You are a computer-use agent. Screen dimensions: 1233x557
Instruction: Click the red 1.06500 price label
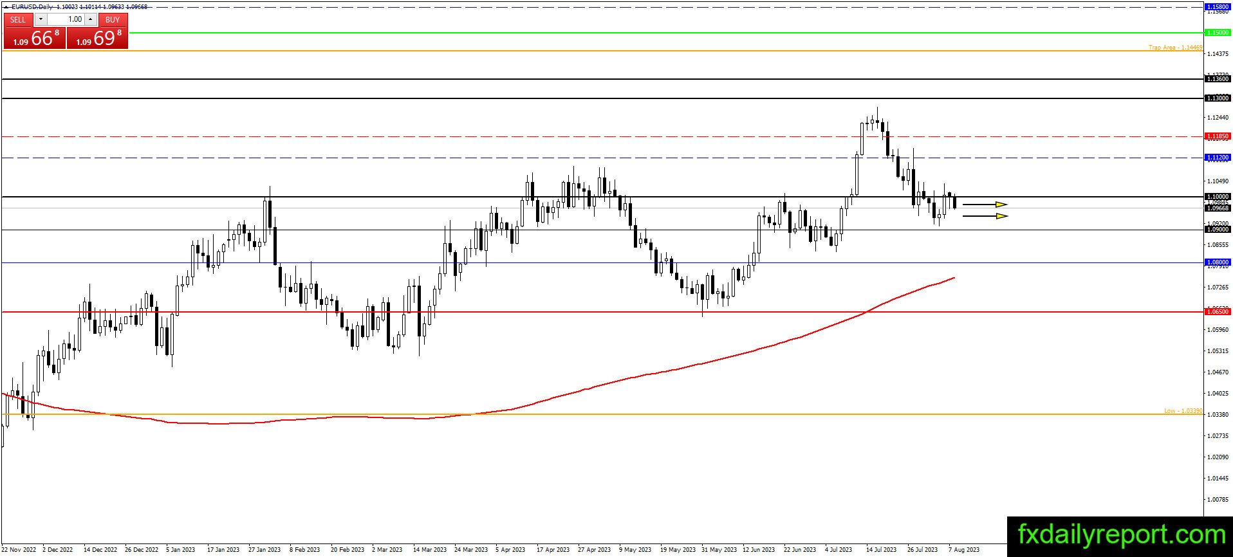tap(1218, 312)
